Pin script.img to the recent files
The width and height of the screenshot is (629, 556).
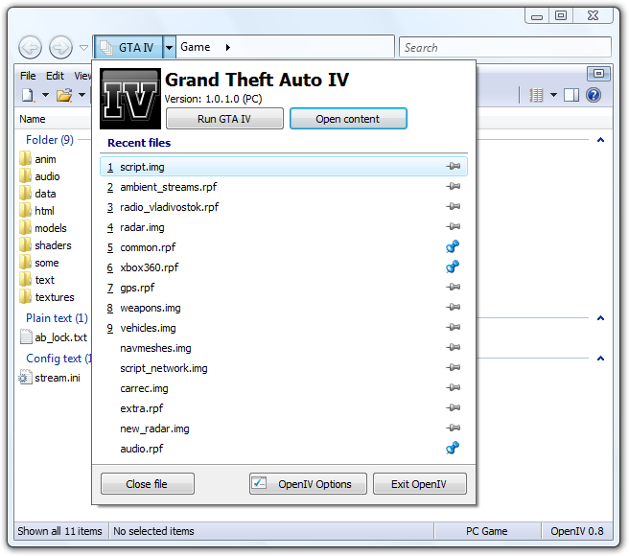(x=453, y=167)
